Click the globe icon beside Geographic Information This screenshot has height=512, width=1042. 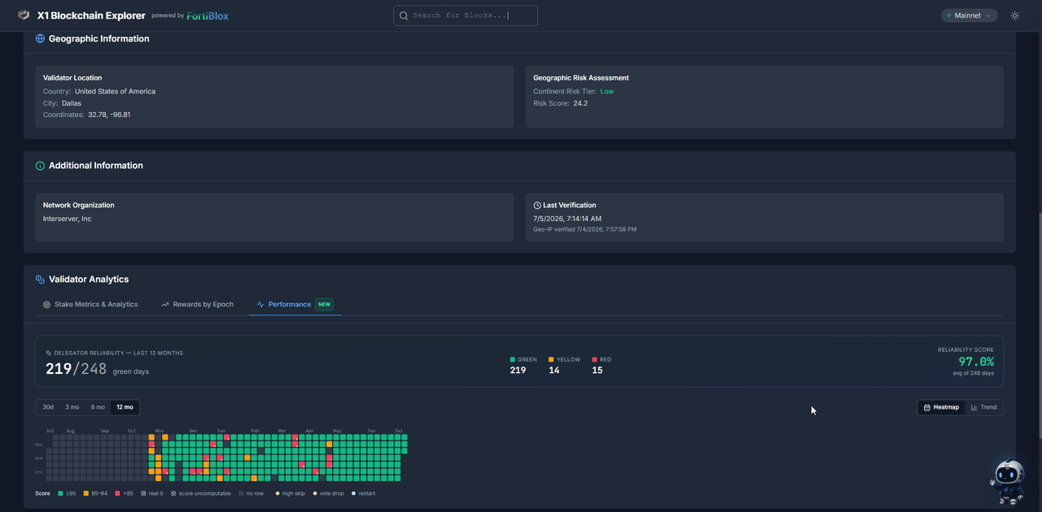(x=40, y=38)
